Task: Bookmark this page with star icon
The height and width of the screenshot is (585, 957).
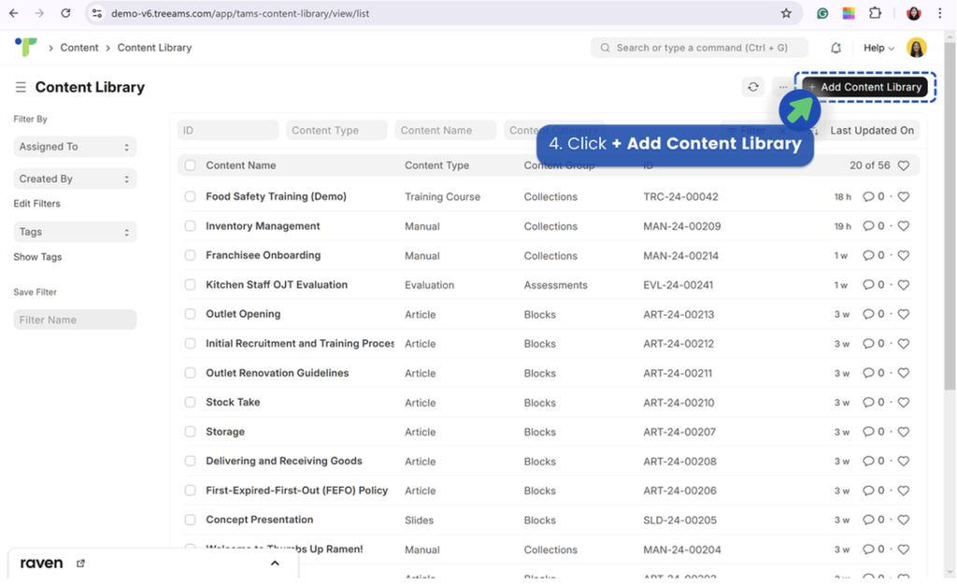Action: pyautogui.click(x=786, y=13)
